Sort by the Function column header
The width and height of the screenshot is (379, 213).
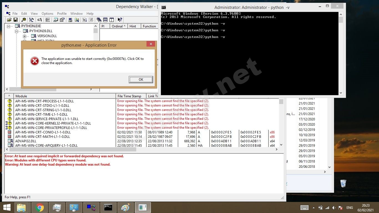coord(149,26)
